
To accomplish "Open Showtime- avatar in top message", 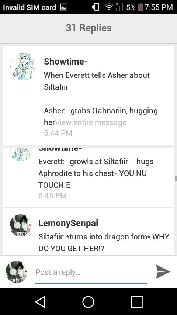I will [x=23, y=66].
